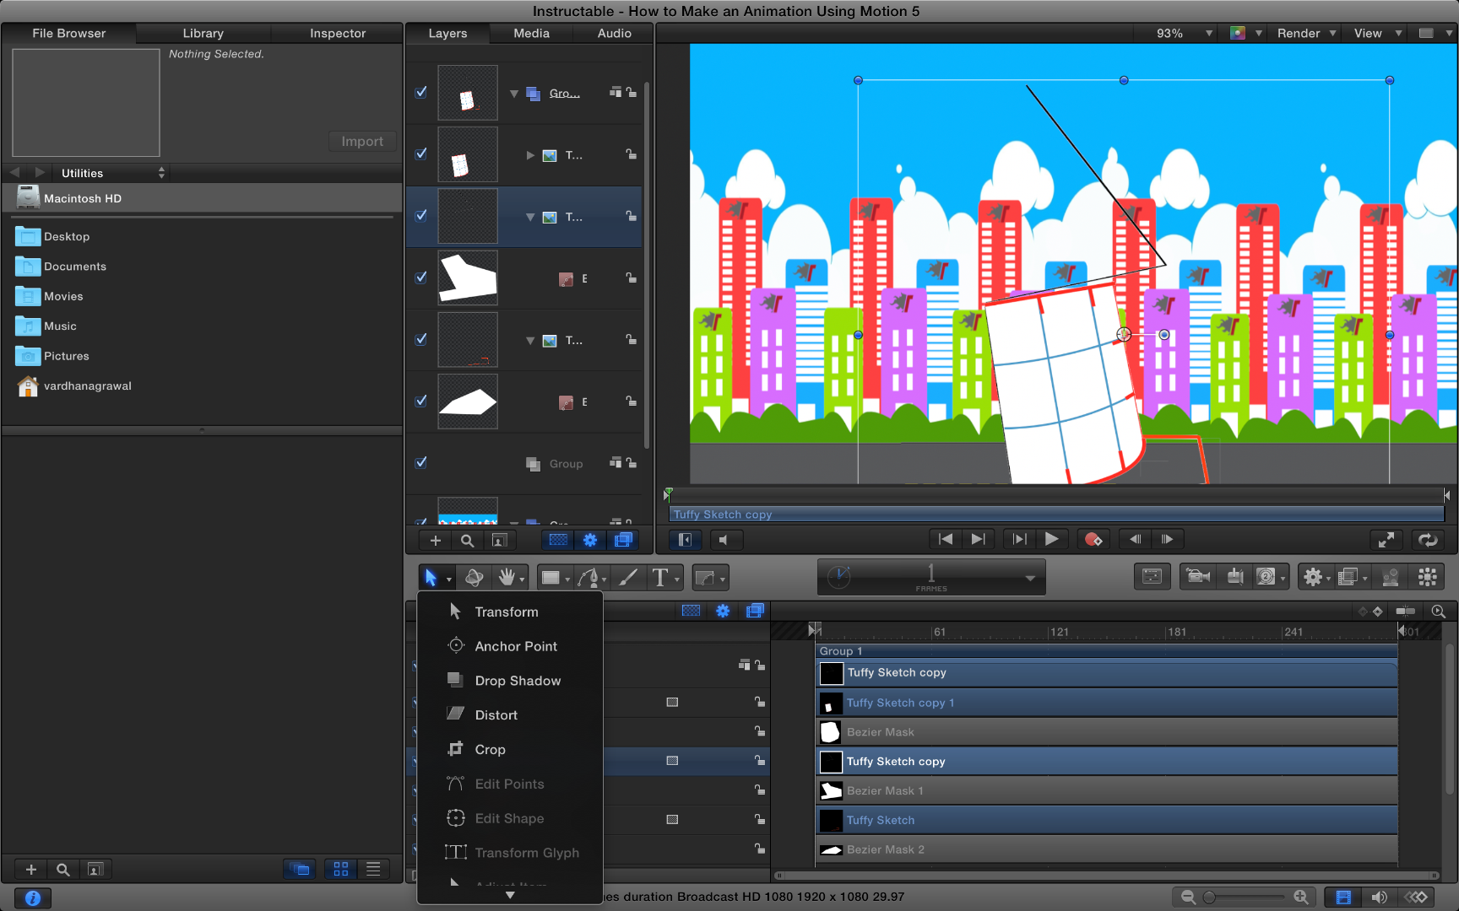Viewport: 1459px width, 911px height.
Task: Show behaviors in Layers list
Action: click(x=590, y=541)
